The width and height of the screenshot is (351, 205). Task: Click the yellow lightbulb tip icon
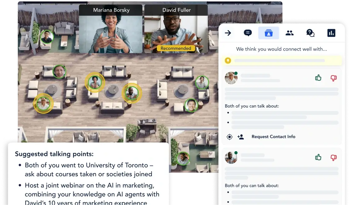coord(228,61)
